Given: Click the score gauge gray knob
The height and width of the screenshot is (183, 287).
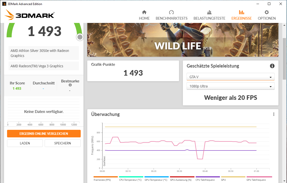Looking at the screenshot, I should 80,37.
